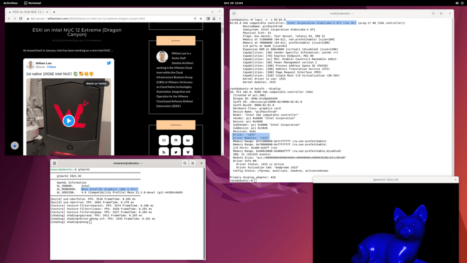Click 'Kernel driver in use: i915' line

(264, 79)
